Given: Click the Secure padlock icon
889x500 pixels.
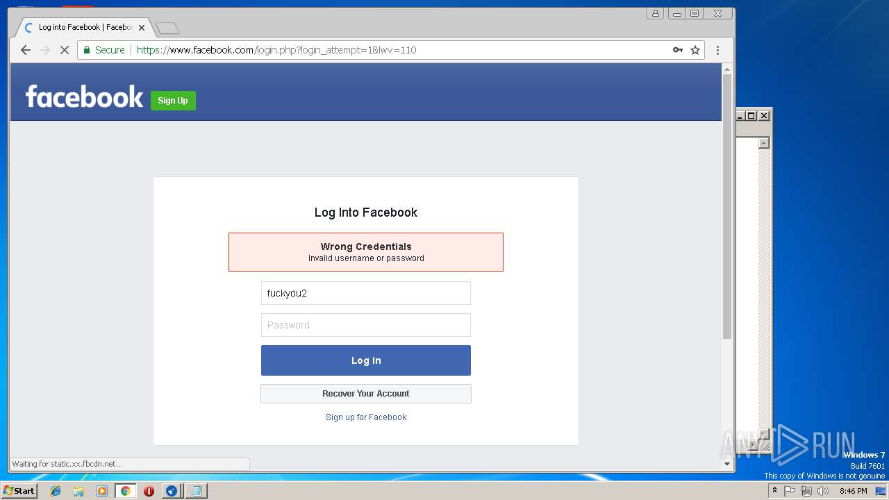Looking at the screenshot, I should point(88,50).
